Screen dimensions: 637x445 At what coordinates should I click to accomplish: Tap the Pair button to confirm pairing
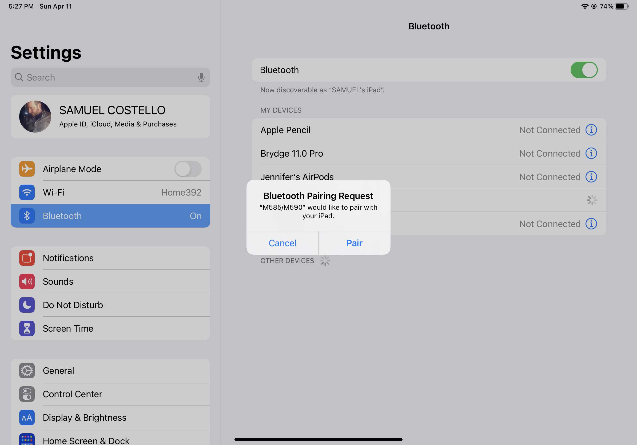(x=354, y=243)
